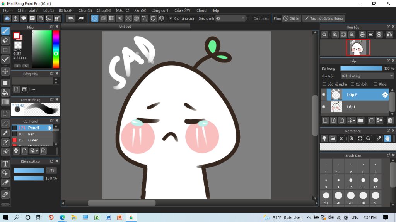Image resolution: width=396 pixels, height=222 pixels.
Task: Click the Redo arrow in the toolbar
Action: click(x=81, y=18)
